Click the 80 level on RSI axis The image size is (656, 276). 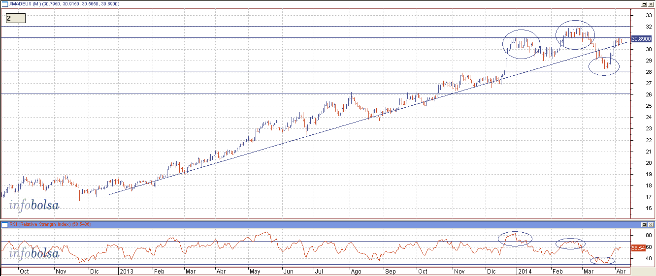649,236
